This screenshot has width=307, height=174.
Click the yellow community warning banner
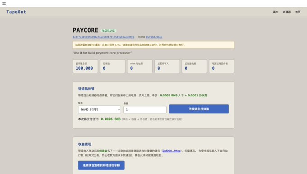153,45
